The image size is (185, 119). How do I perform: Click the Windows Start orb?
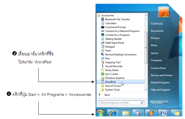[100, 113]
